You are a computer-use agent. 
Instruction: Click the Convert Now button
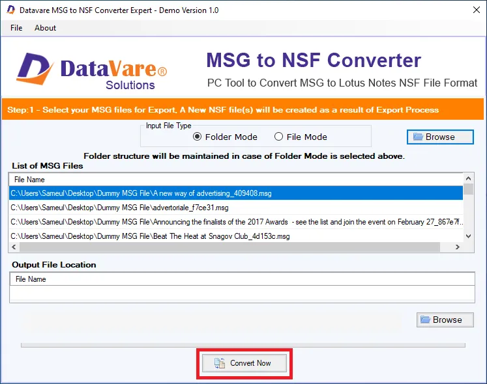tap(244, 363)
